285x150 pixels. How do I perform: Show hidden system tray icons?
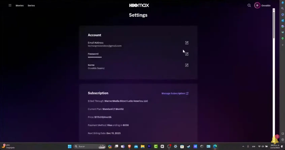point(243,146)
